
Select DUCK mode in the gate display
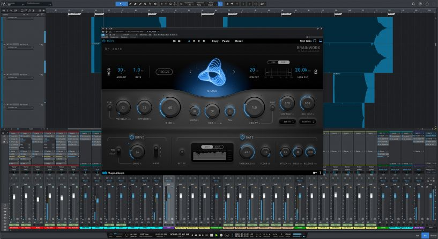[217, 147]
